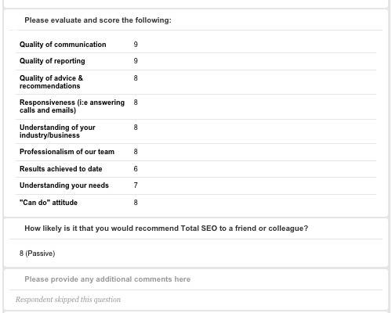Click the 'Please evaluate and score the following' heading
The width and height of the screenshot is (392, 313).
click(x=98, y=20)
